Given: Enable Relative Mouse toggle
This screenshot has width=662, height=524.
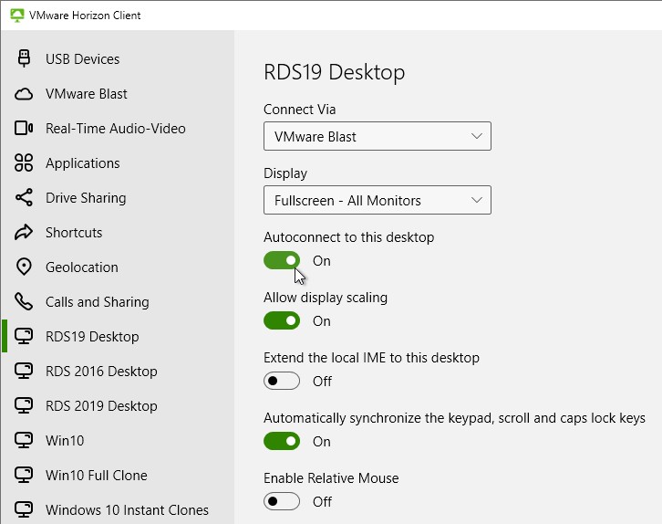Looking at the screenshot, I should pyautogui.click(x=282, y=501).
